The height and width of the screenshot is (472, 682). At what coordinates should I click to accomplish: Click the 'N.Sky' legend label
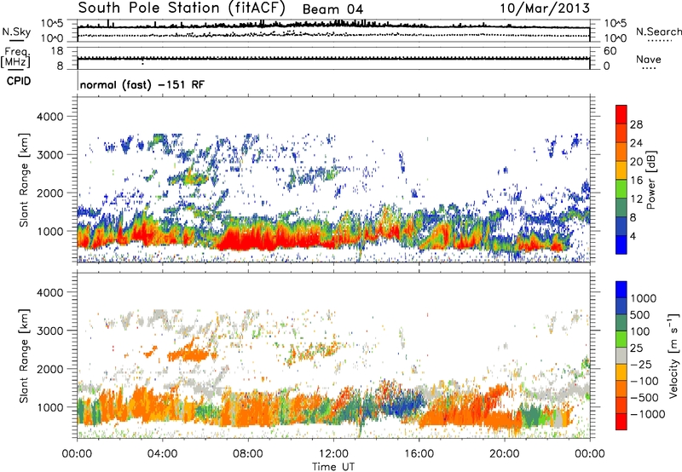16,32
